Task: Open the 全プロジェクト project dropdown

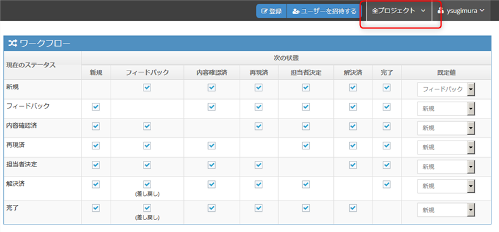Action: coord(398,11)
